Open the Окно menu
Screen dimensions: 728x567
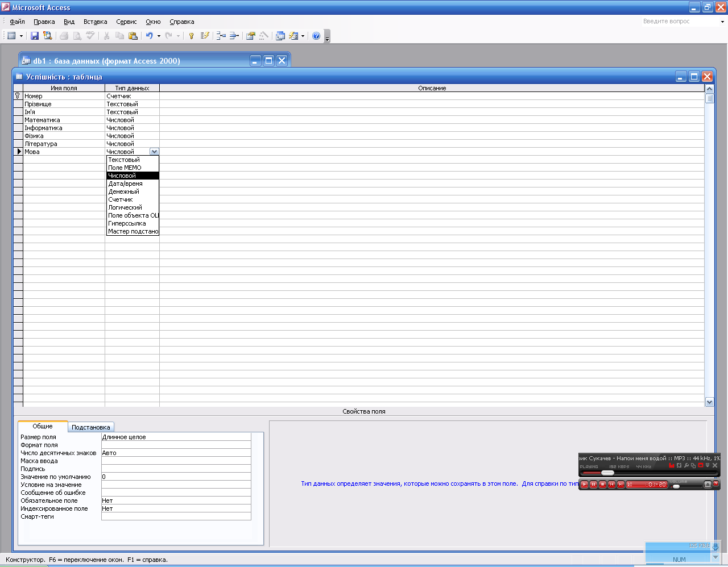point(153,22)
